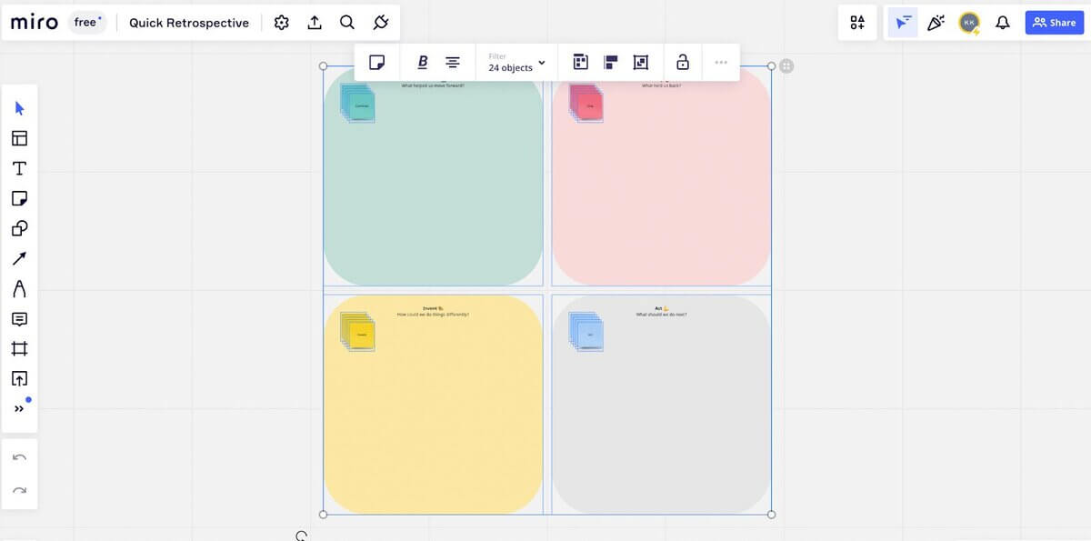Viewport: 1091px width, 541px height.
Task: Open board search
Action: point(346,22)
